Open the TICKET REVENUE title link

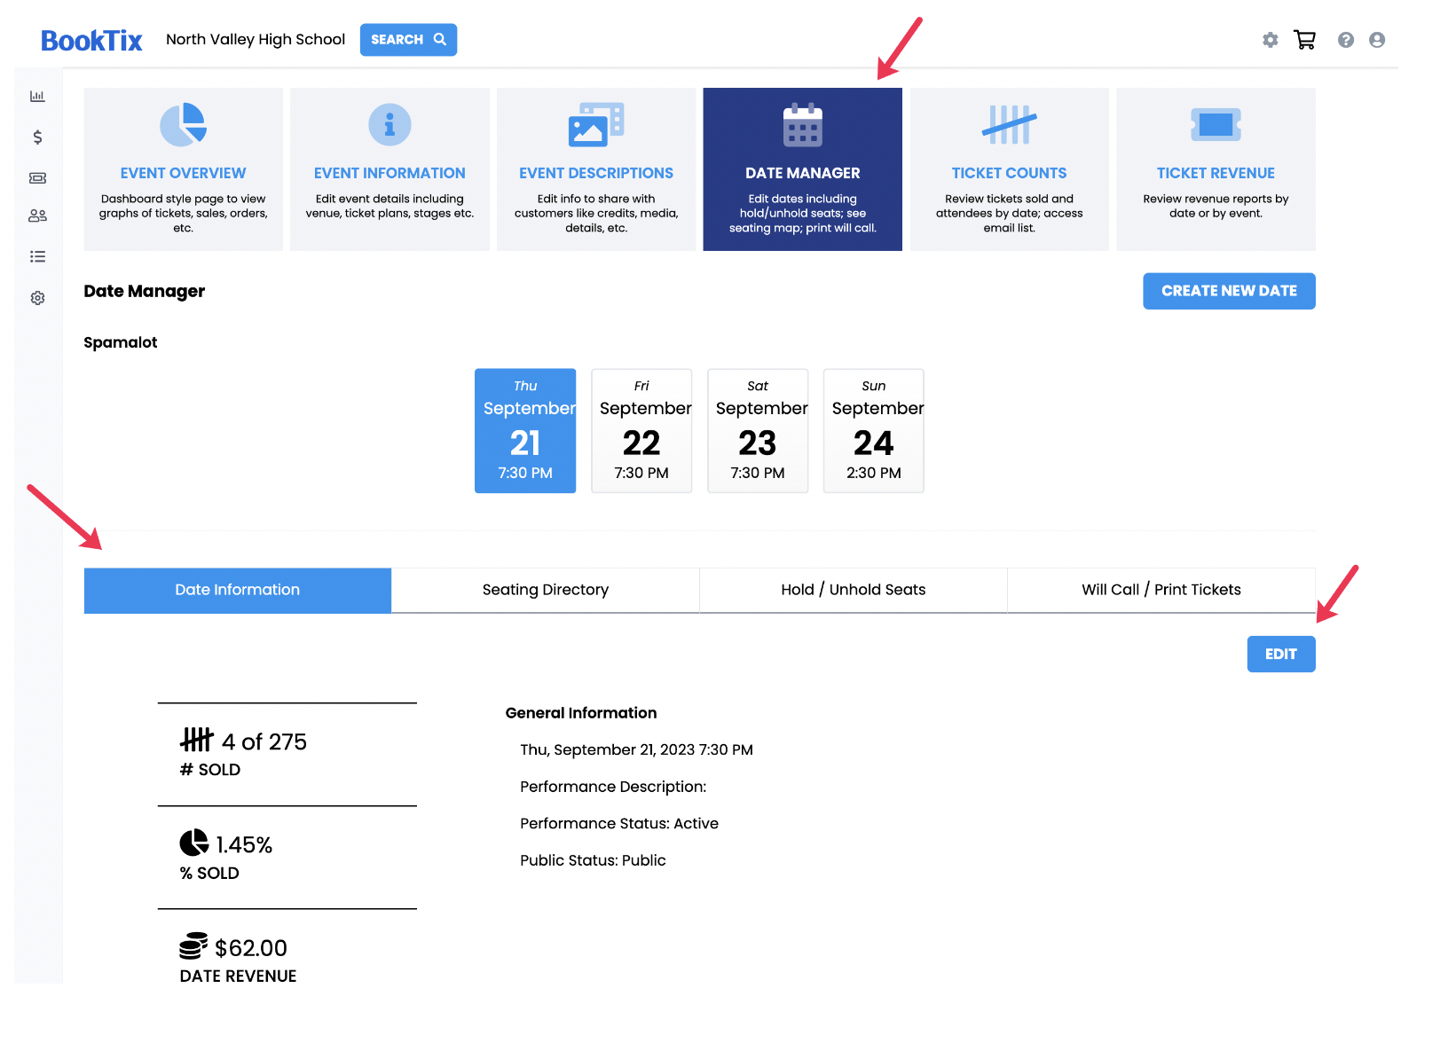click(x=1216, y=173)
